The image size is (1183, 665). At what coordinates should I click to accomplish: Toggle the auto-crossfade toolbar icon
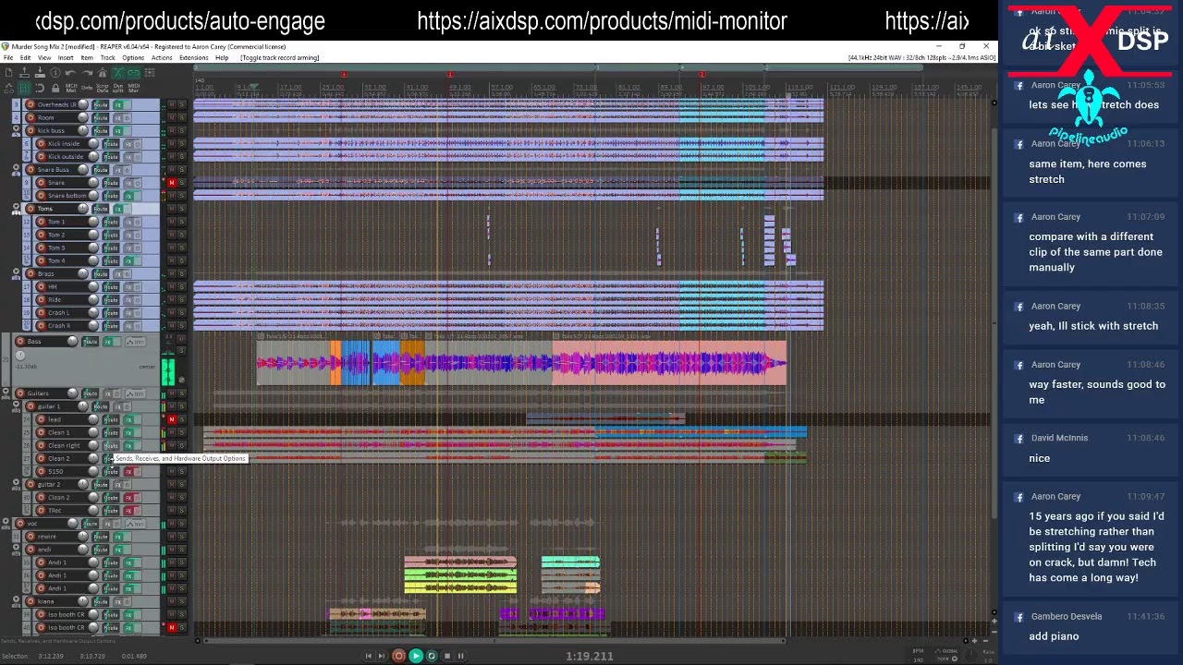(x=119, y=73)
